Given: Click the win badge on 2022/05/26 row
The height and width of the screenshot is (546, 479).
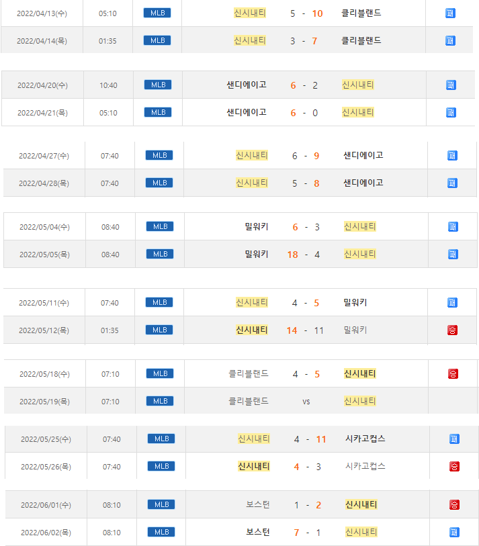Looking at the screenshot, I should pos(454,466).
